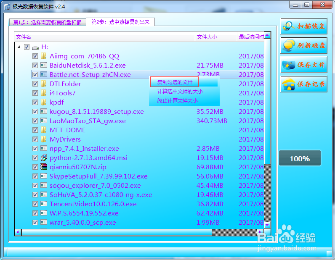This screenshot has height=260, width=335.
Task: Select LaoMaoTao_STA_gw.exe file name
Action: tap(88, 121)
